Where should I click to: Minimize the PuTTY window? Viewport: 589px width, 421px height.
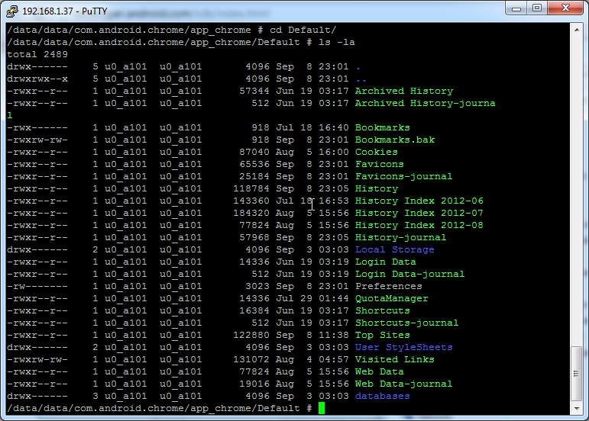point(516,8)
